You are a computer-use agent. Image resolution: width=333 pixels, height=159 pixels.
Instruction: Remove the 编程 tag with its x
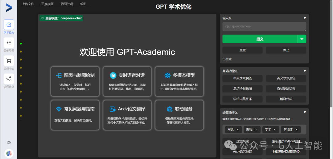point(256,129)
